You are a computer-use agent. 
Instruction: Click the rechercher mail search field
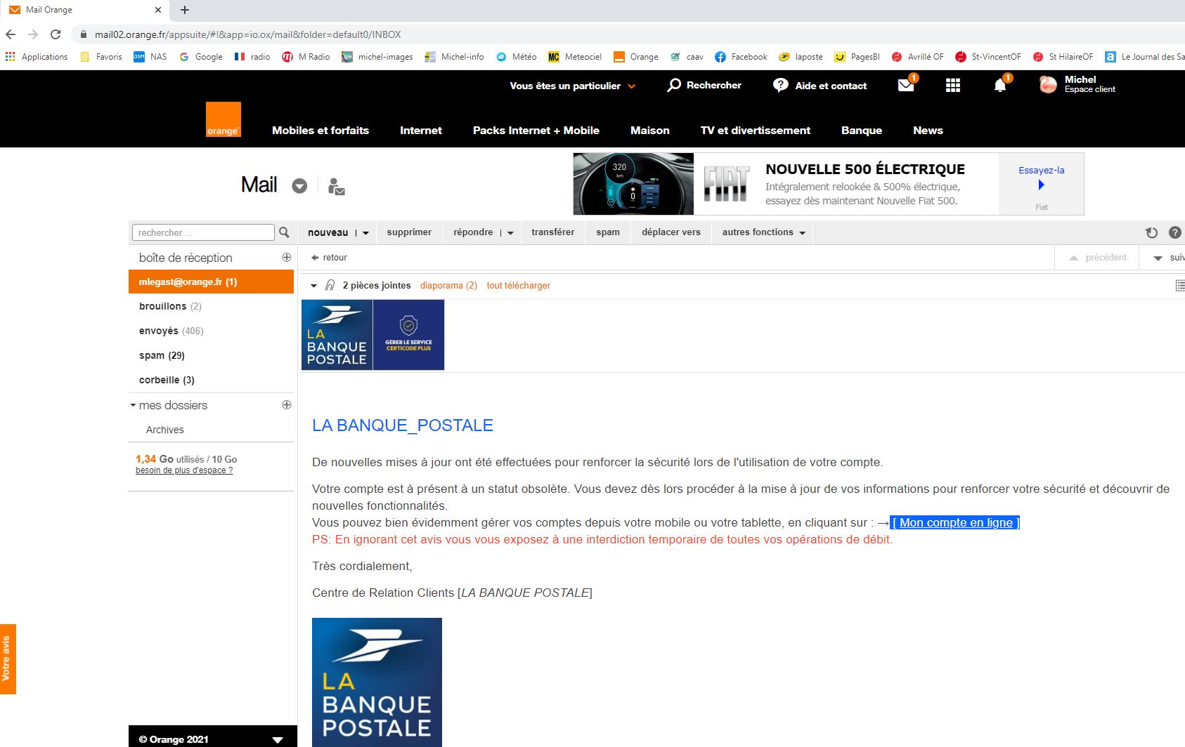coord(203,232)
